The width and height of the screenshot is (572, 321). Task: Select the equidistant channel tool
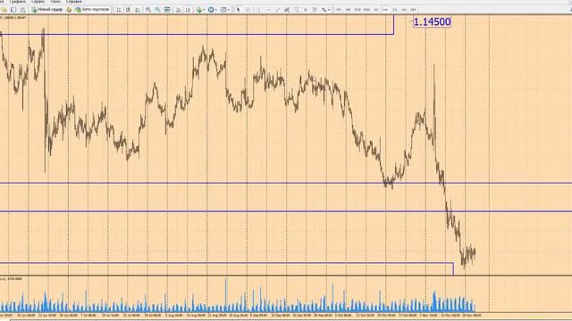click(x=287, y=10)
